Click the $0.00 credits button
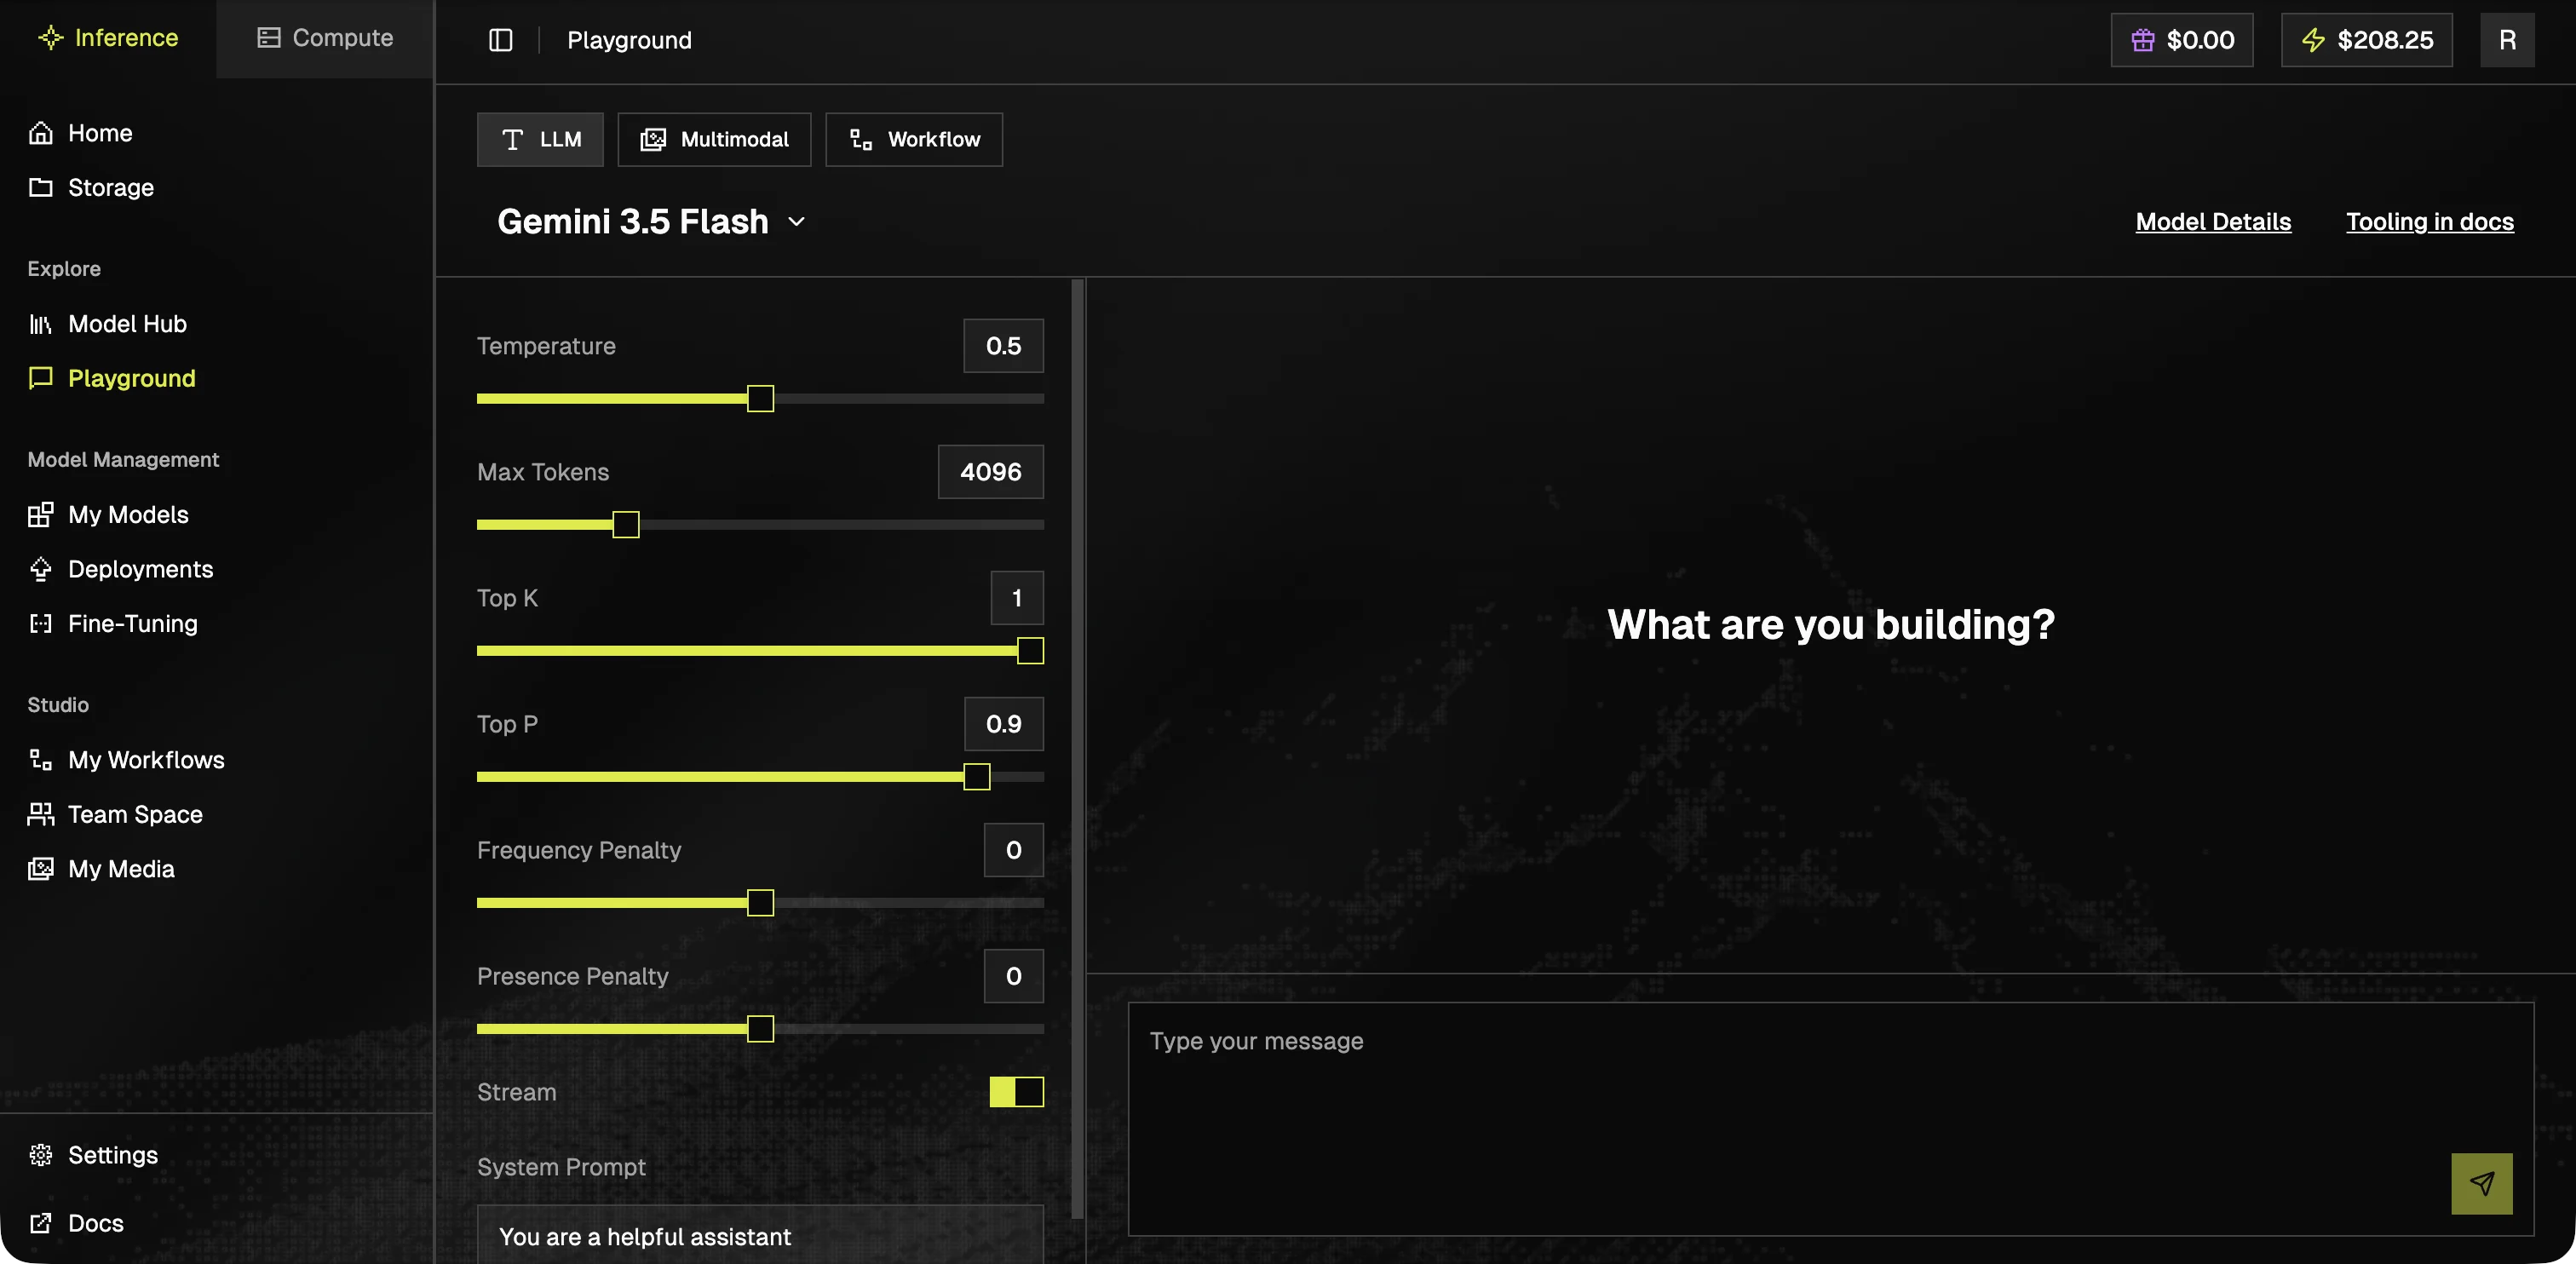Image resolution: width=2576 pixels, height=1264 pixels. [x=2181, y=40]
